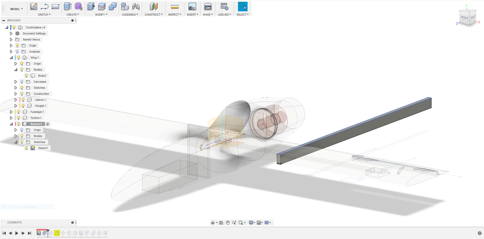
Task: Open timeline settings gear icon
Action: pyautogui.click(x=480, y=233)
